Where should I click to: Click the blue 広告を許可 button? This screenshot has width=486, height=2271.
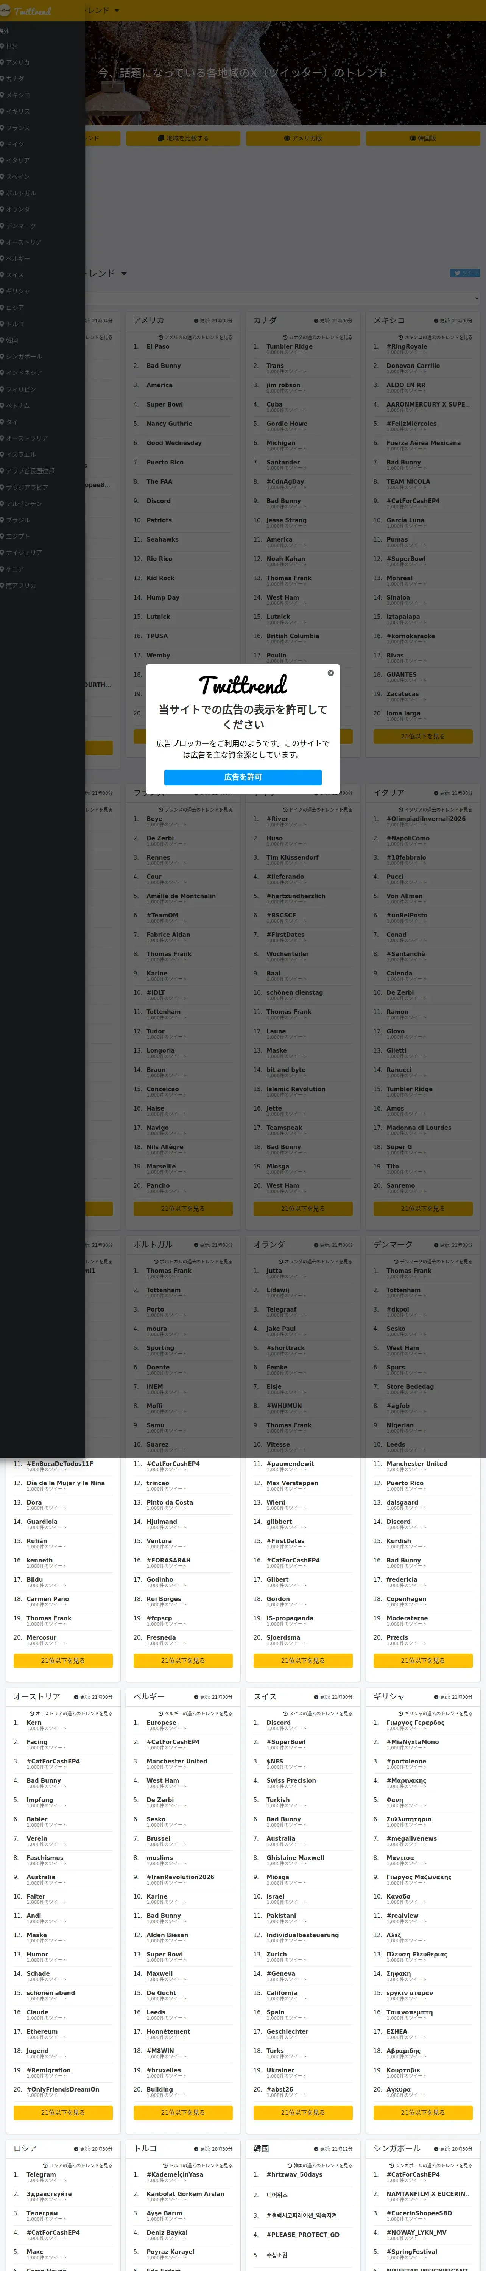pyautogui.click(x=243, y=777)
